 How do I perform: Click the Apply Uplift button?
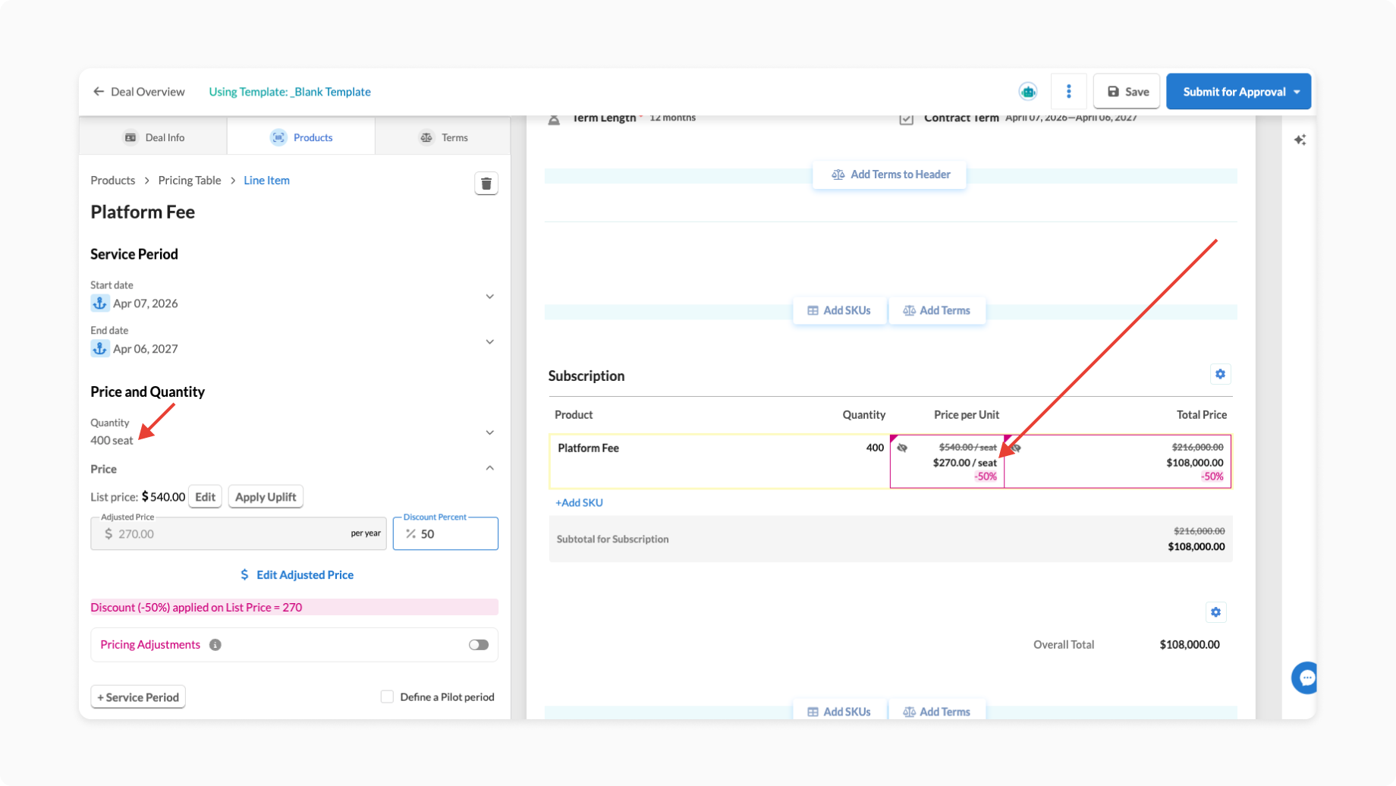click(x=266, y=497)
